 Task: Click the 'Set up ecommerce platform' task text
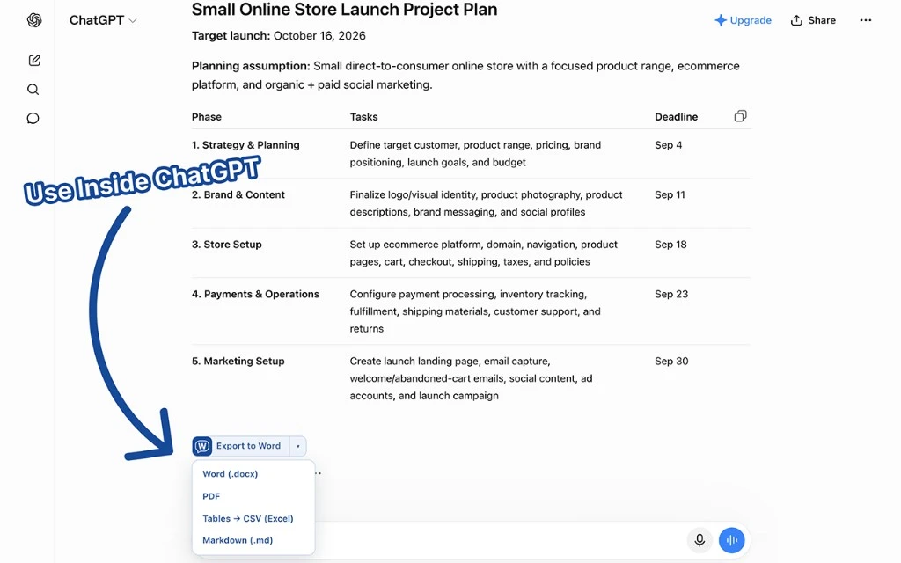tap(484, 252)
